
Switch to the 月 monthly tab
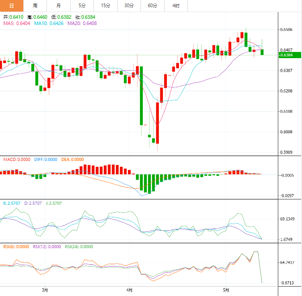tap(59, 6)
